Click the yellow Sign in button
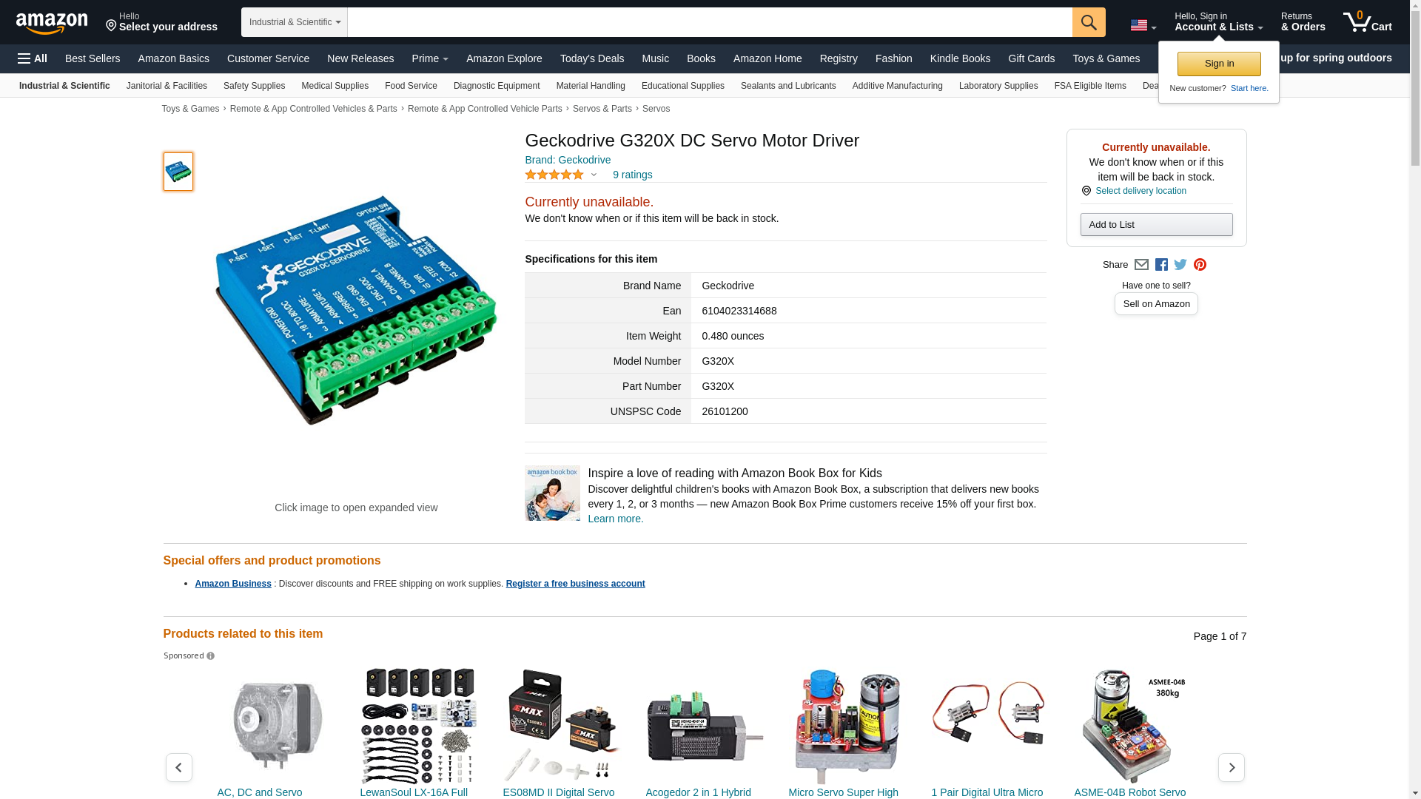 tap(1219, 64)
